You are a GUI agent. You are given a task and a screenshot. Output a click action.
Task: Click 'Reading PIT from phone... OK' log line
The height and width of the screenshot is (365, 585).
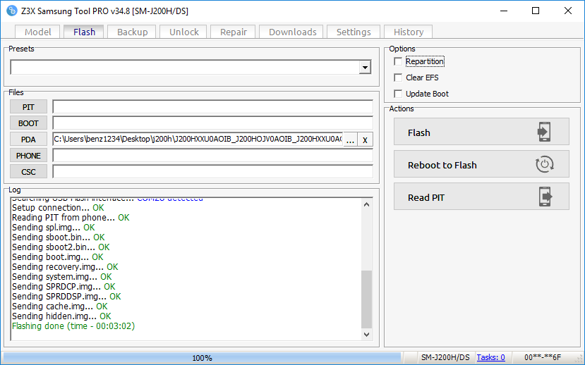point(71,218)
